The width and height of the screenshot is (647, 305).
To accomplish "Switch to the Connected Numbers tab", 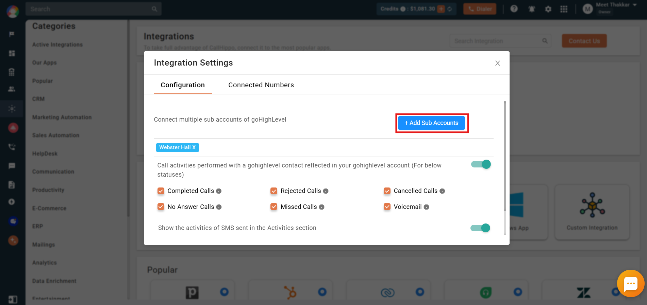I will 261,85.
